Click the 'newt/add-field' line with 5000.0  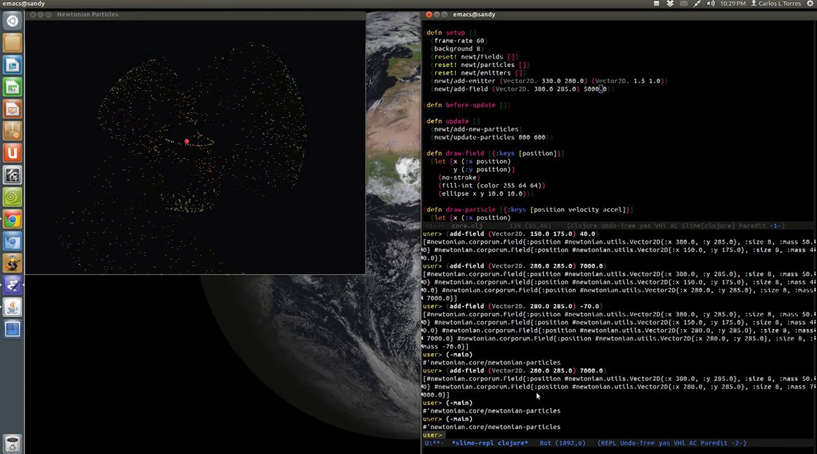[522, 89]
